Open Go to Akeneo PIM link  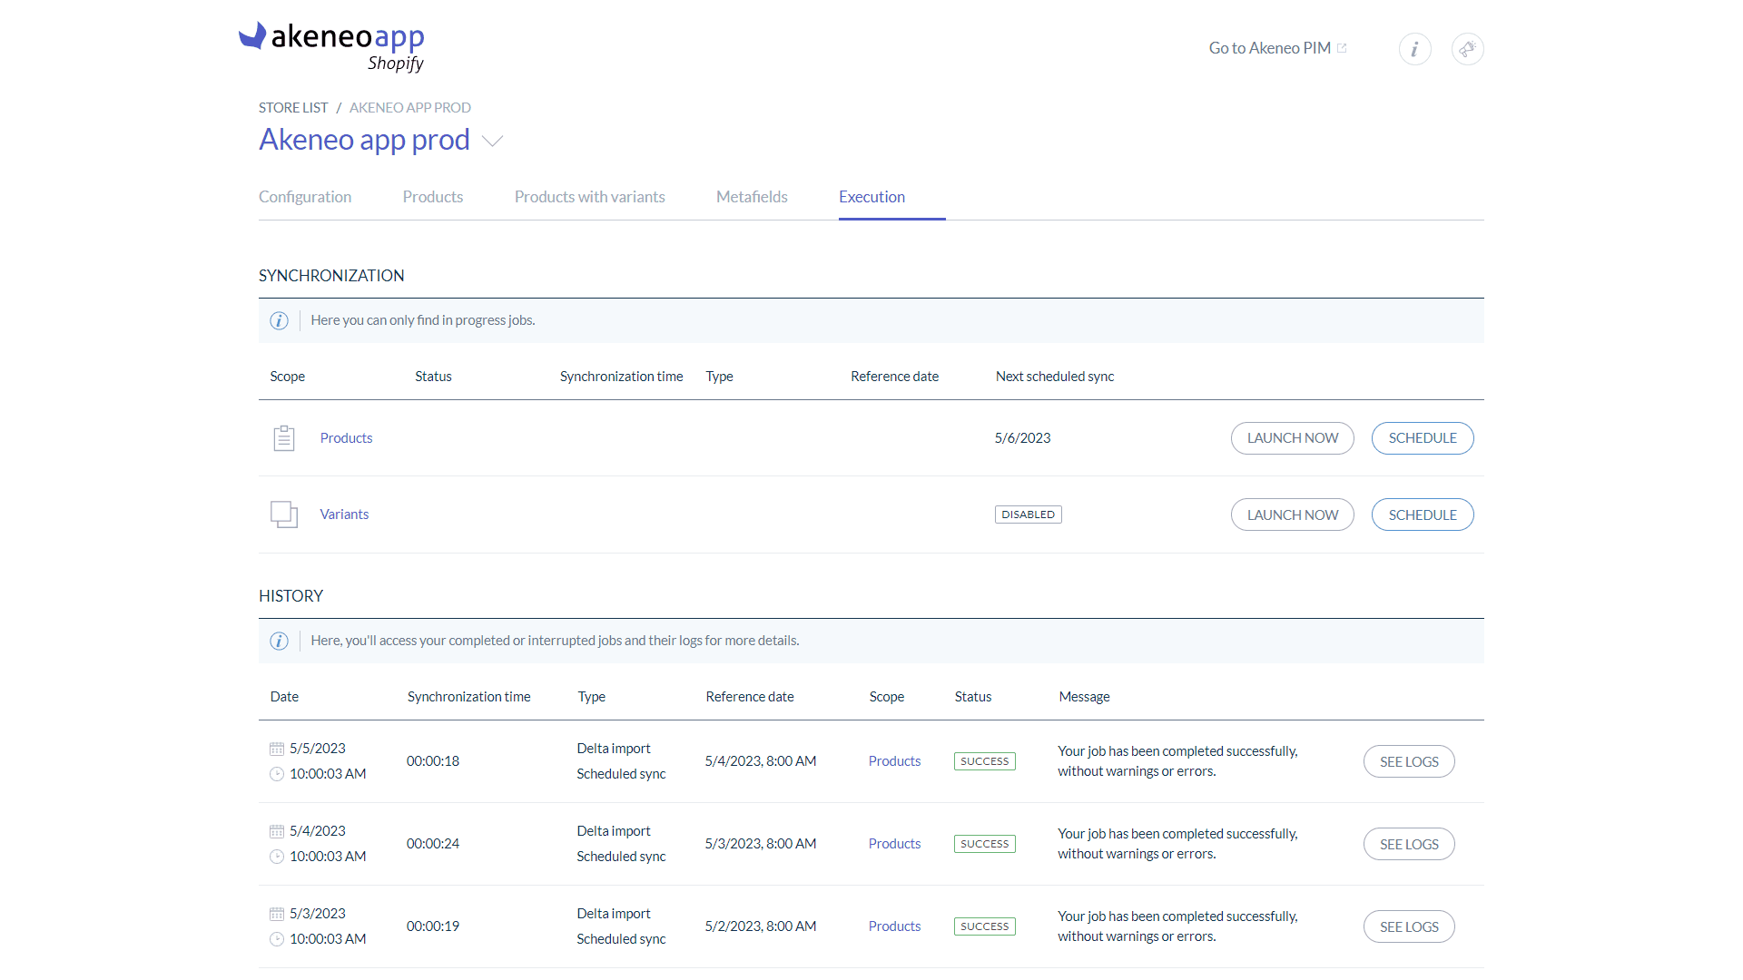[1269, 48]
